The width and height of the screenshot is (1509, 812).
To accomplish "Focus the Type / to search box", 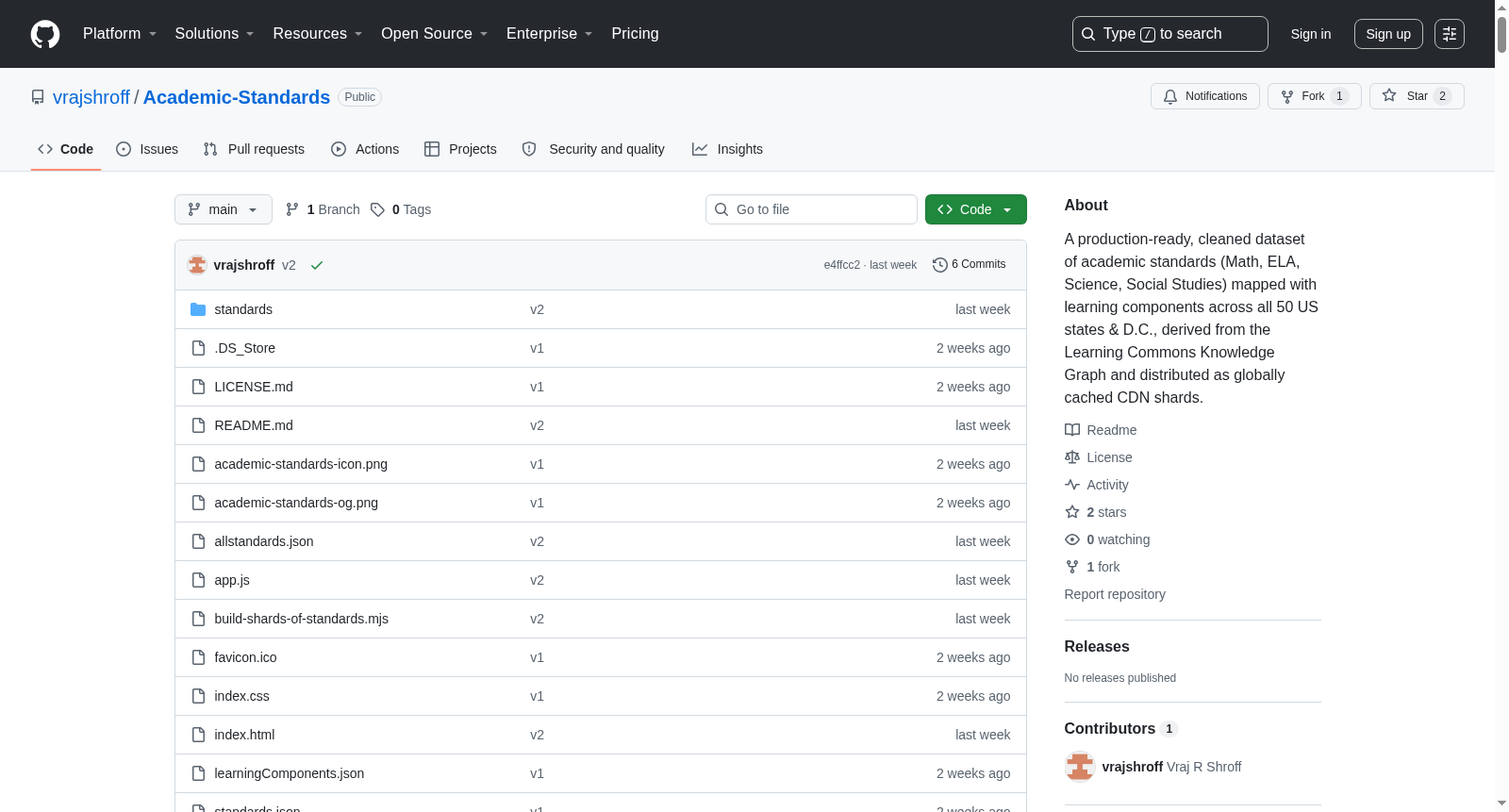I will coord(1170,34).
